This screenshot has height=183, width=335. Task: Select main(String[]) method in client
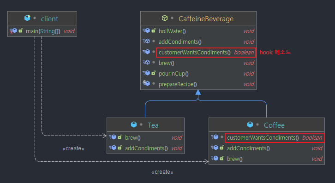pos(43,31)
